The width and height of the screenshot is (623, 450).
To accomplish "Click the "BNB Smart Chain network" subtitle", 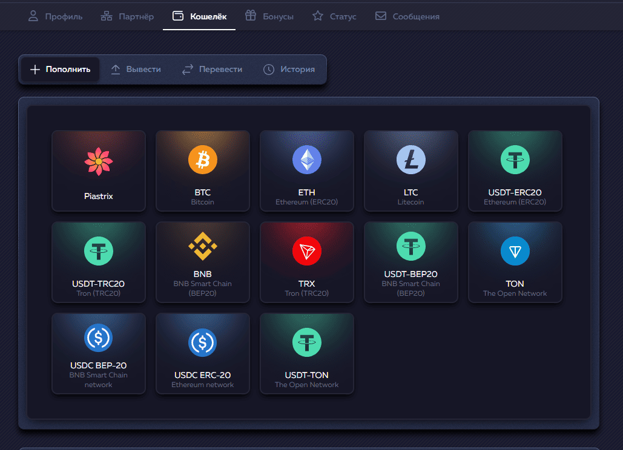I will 99,380.
